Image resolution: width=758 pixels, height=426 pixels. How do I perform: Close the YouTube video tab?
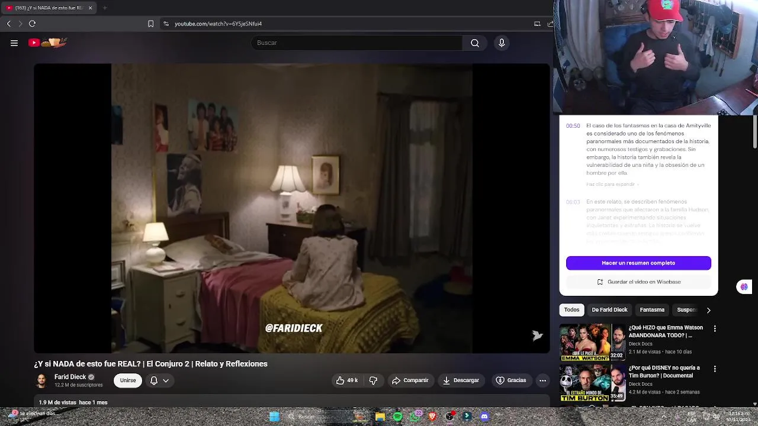(x=90, y=8)
